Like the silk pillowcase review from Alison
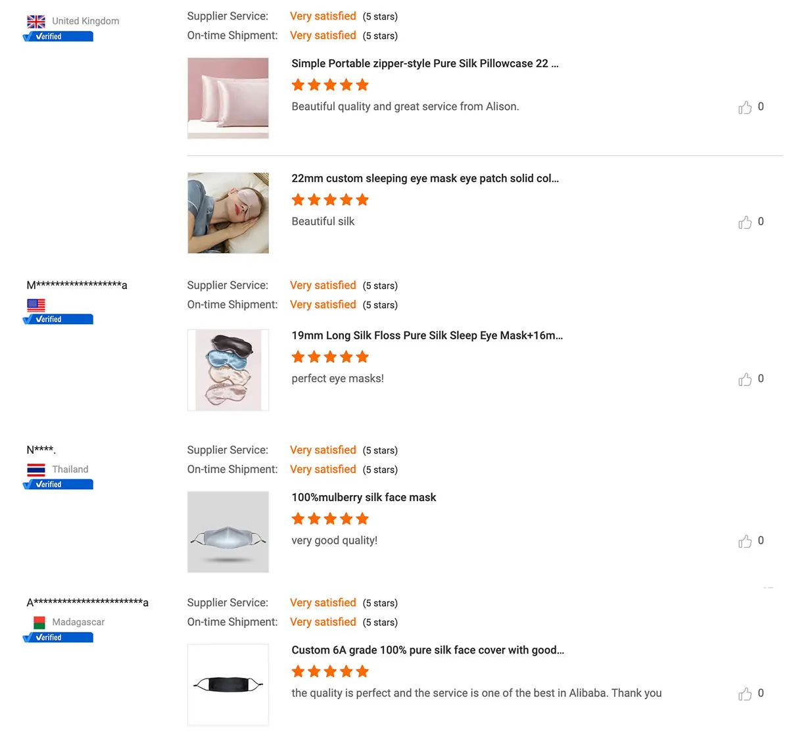The width and height of the screenshot is (789, 743). [x=745, y=107]
